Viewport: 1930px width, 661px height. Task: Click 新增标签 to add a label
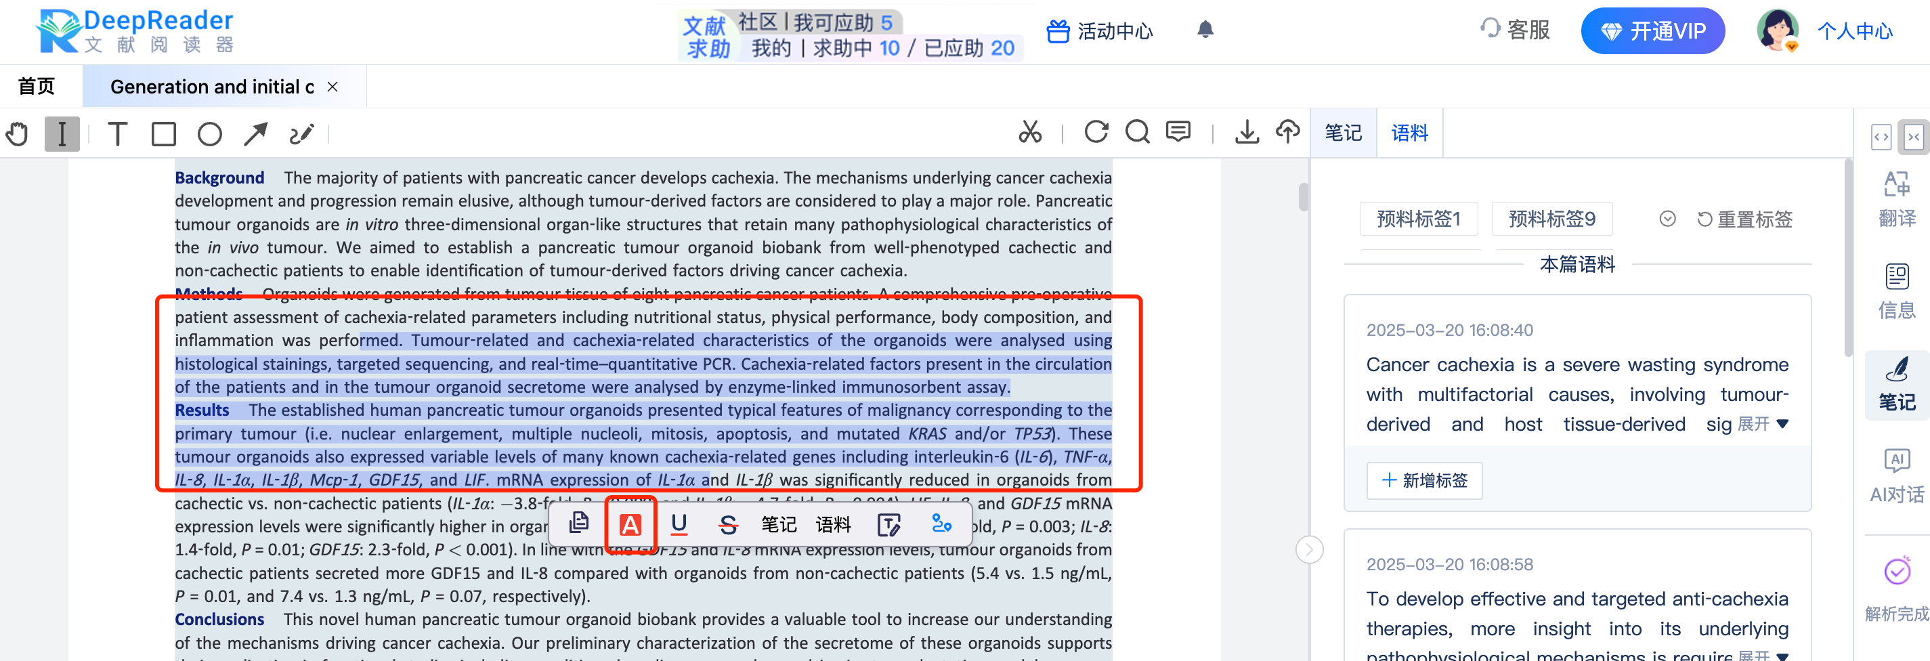tap(1423, 480)
